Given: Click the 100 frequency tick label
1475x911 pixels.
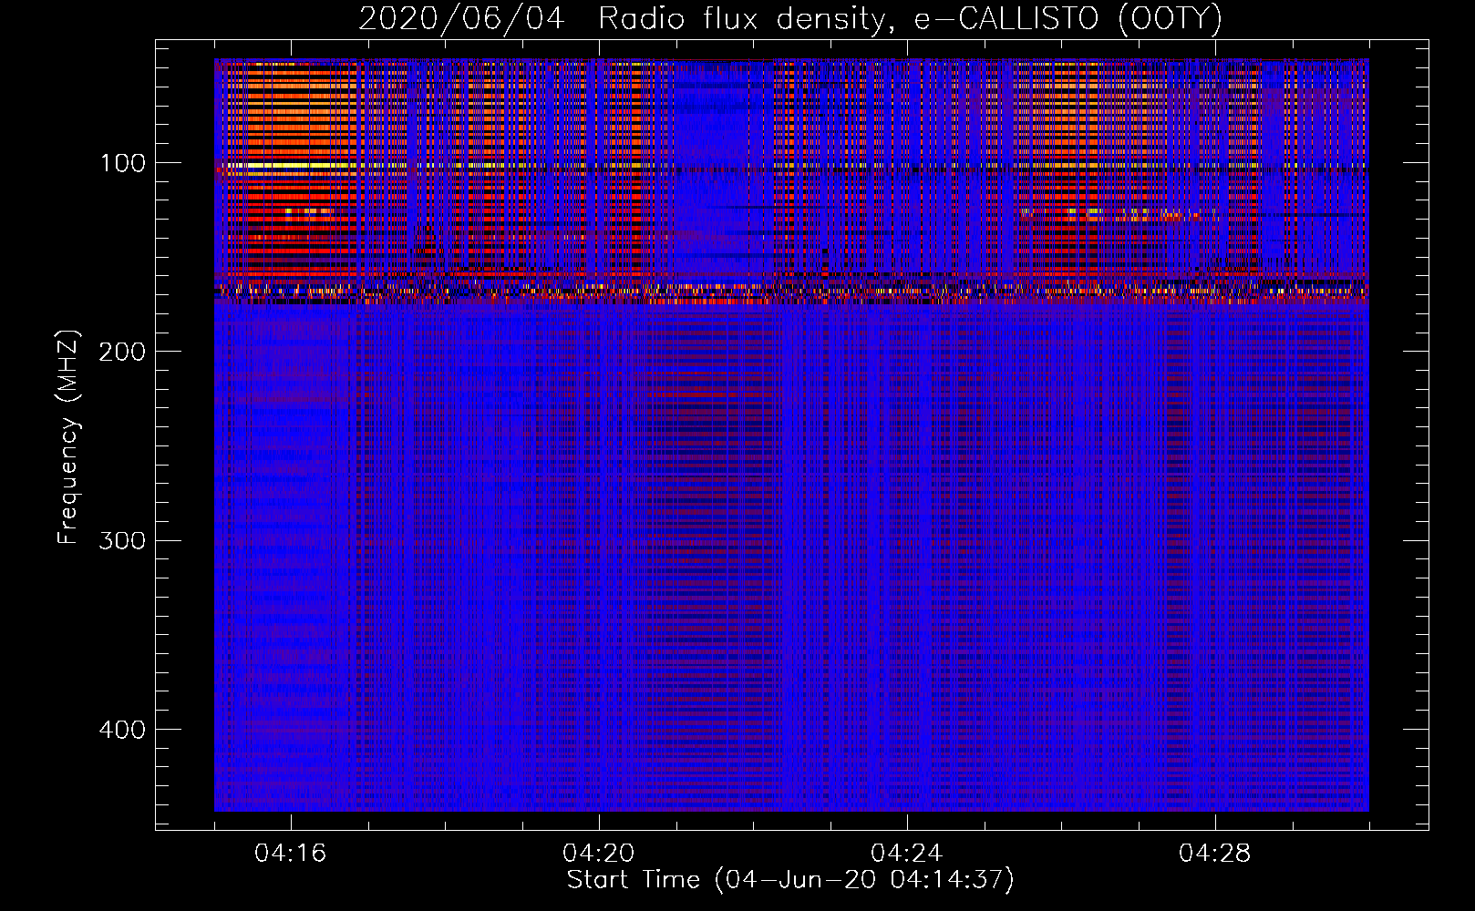Looking at the screenshot, I should pyautogui.click(x=123, y=163).
